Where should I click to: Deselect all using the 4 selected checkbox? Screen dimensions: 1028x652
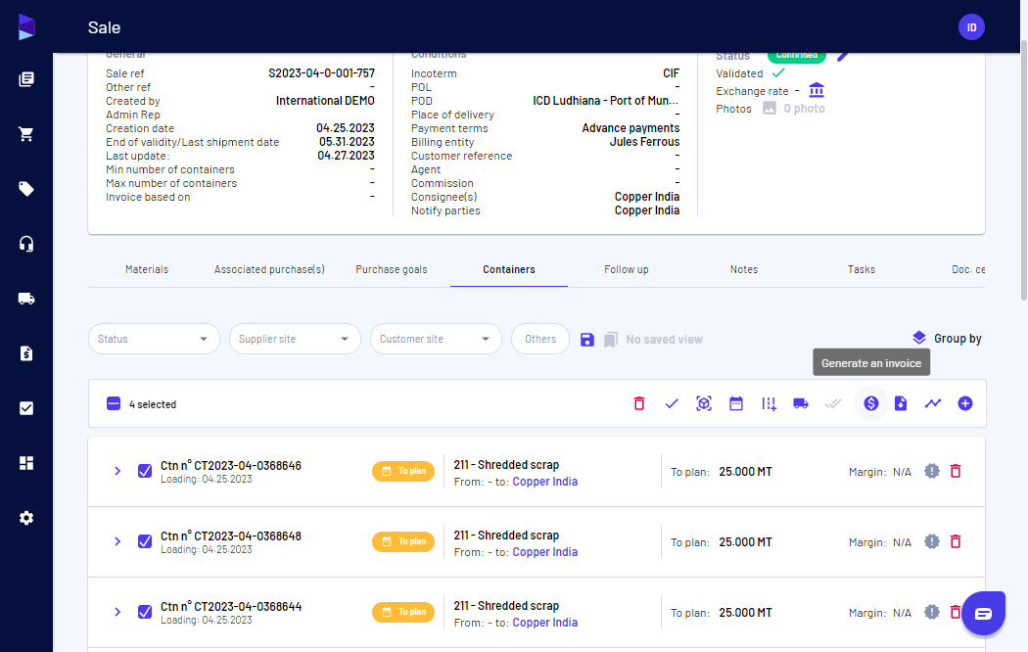(114, 403)
